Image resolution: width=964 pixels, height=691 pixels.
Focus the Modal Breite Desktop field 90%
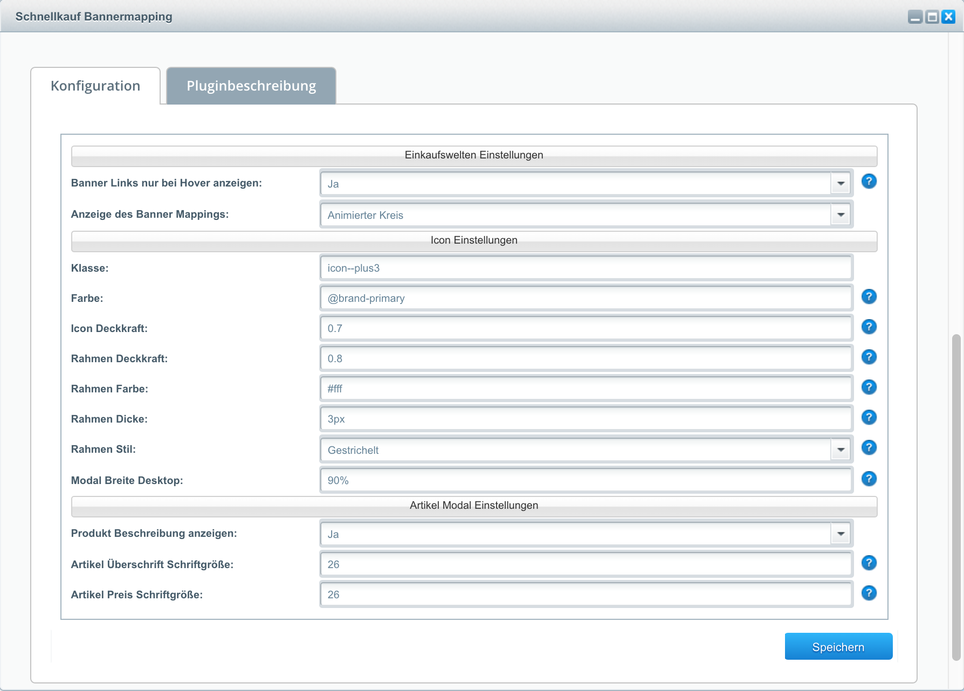click(586, 480)
